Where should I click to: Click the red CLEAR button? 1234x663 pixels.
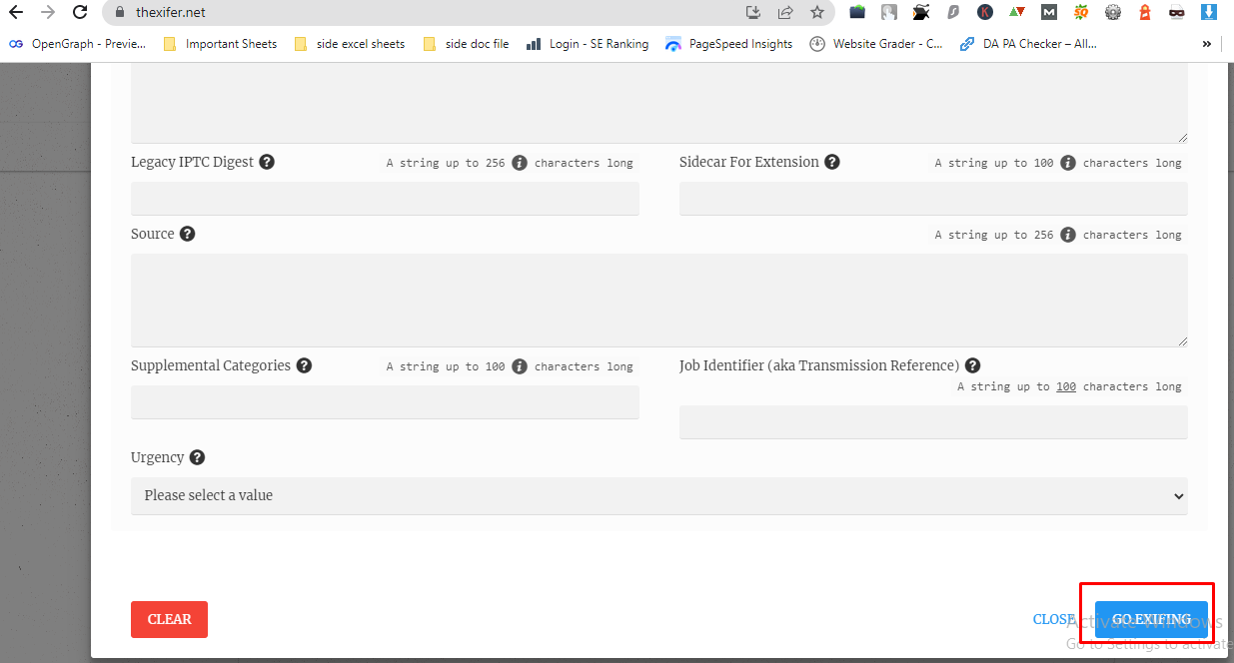tap(169, 619)
